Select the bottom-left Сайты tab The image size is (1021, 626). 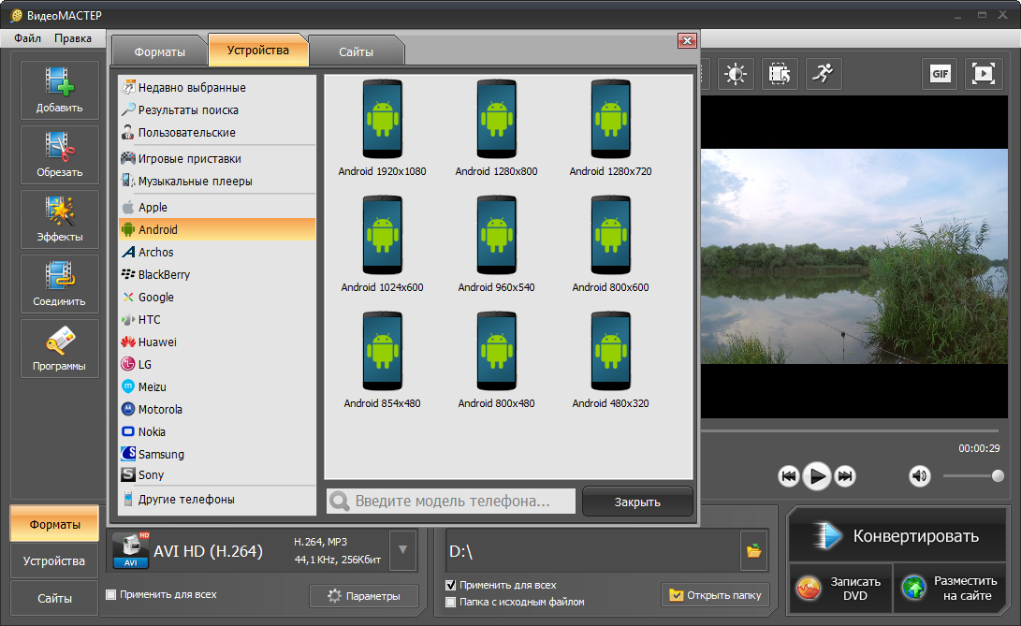[54, 598]
